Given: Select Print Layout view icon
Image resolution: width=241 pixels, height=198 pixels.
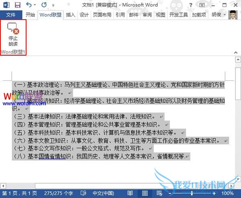Looking at the screenshot, I should coord(145,194).
